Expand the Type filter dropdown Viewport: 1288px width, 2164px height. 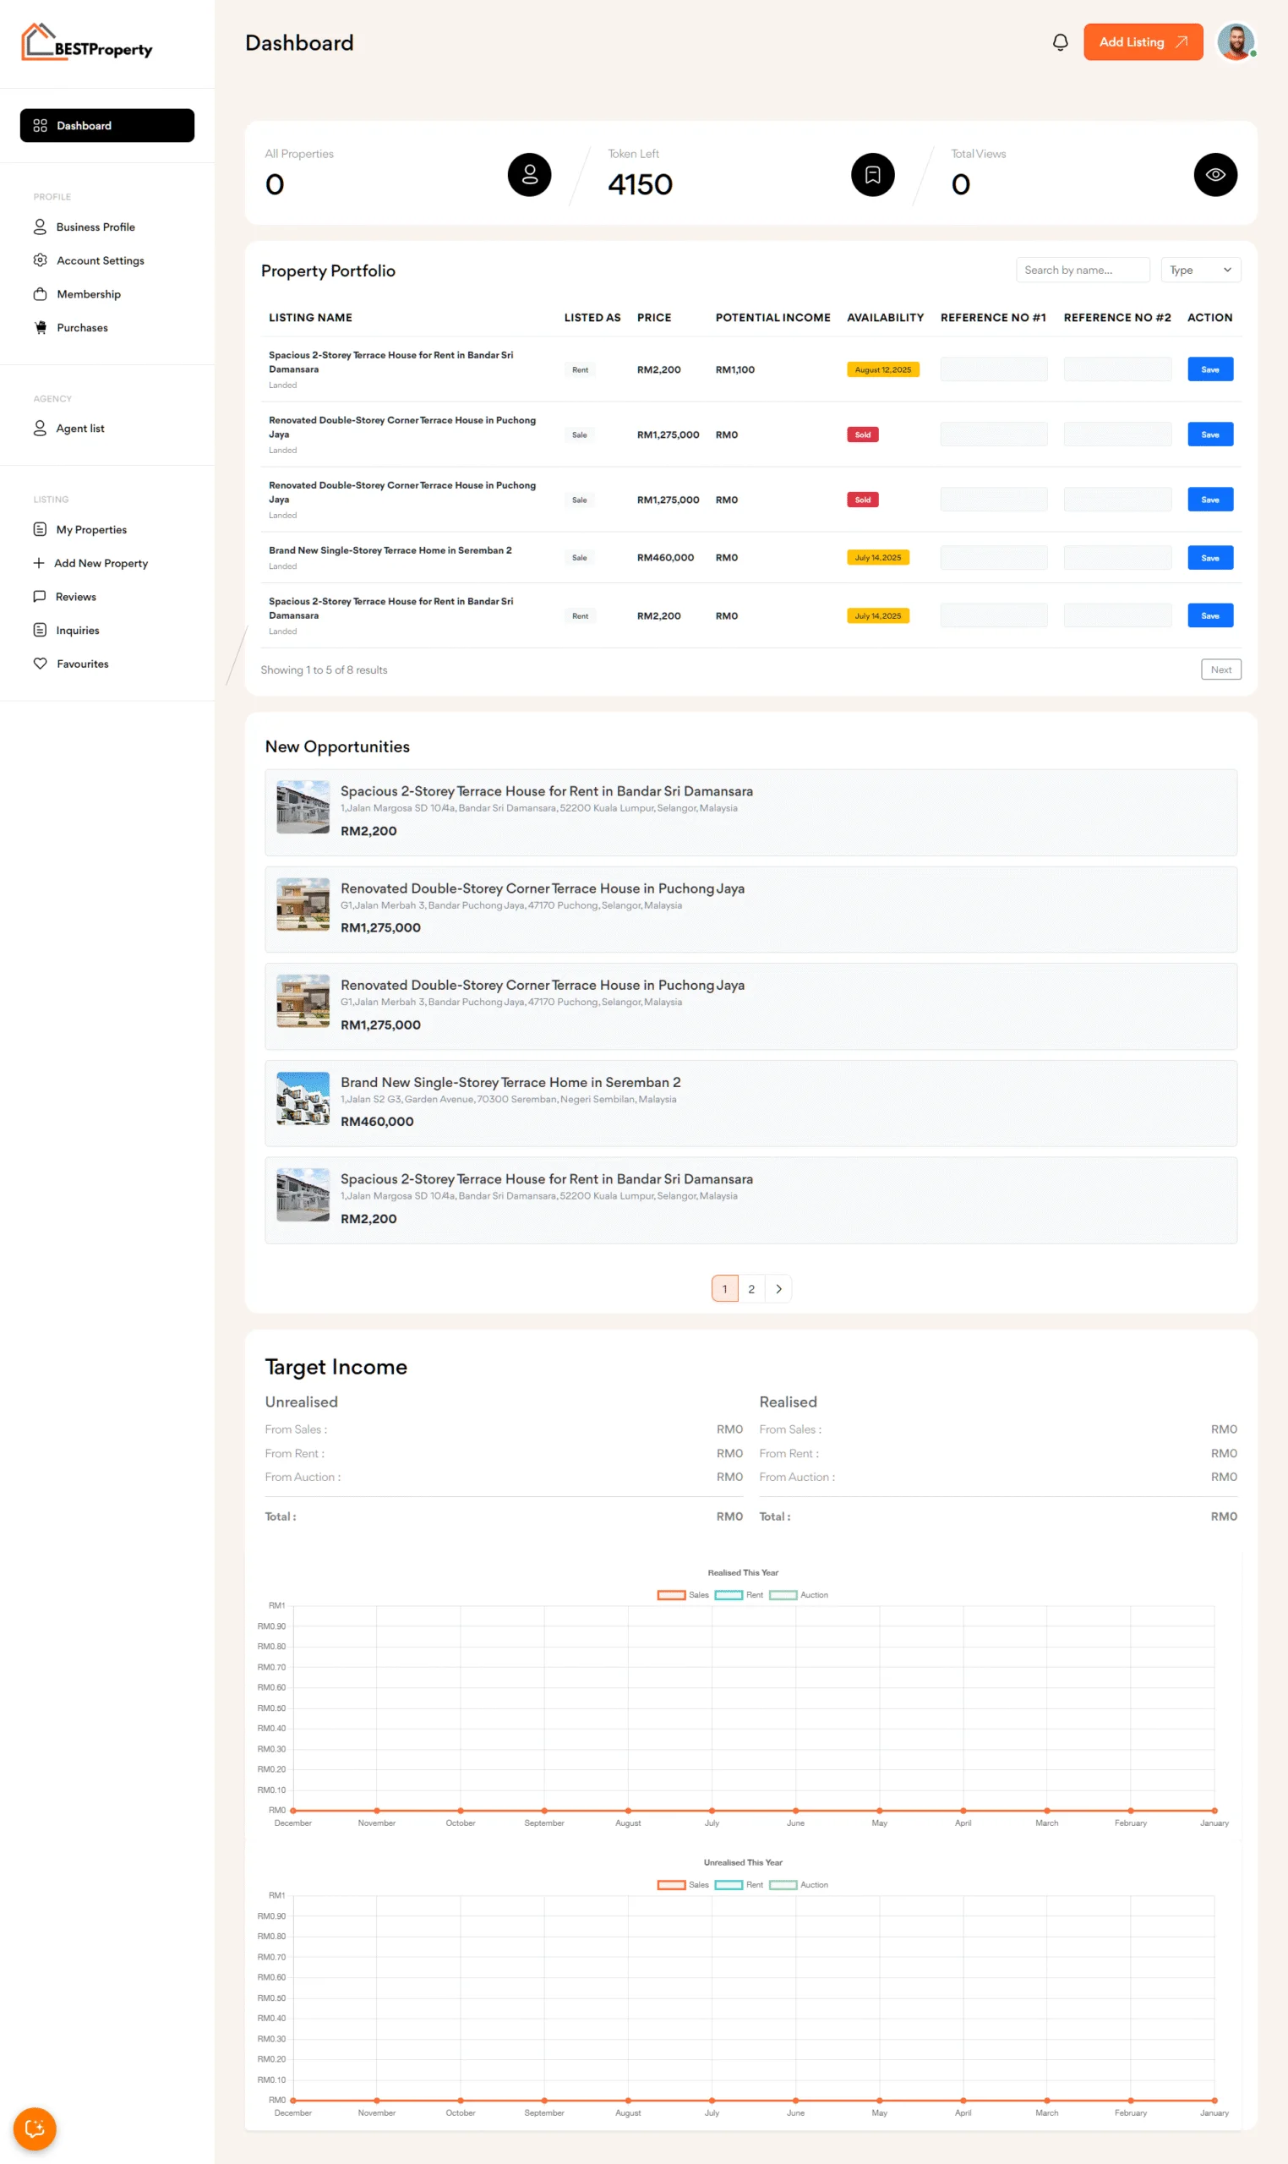coord(1200,270)
